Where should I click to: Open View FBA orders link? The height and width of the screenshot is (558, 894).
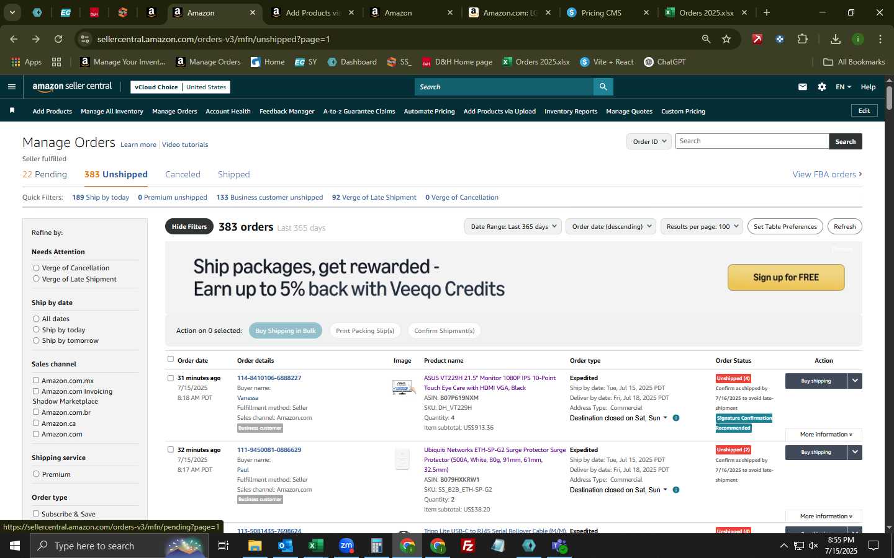(827, 174)
